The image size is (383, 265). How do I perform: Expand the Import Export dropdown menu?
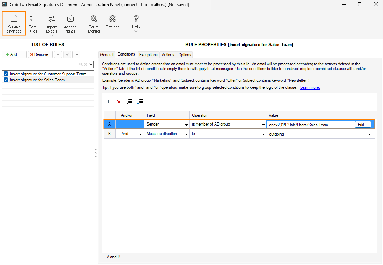click(x=52, y=35)
